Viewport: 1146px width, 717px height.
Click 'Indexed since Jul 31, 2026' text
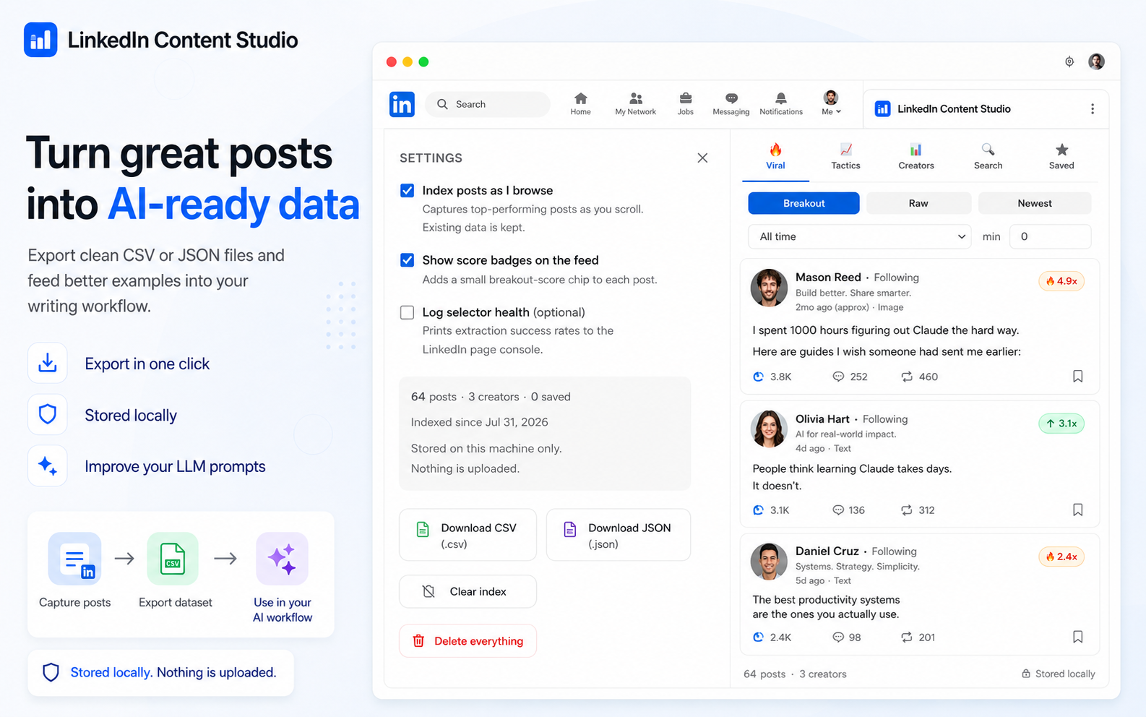[480, 422]
